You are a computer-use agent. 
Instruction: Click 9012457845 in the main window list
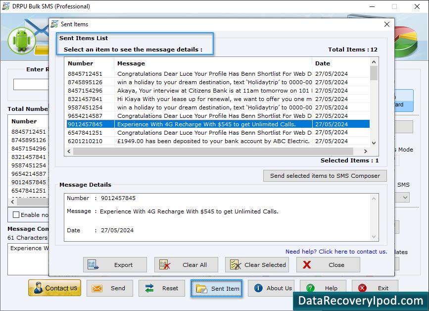[29, 182]
